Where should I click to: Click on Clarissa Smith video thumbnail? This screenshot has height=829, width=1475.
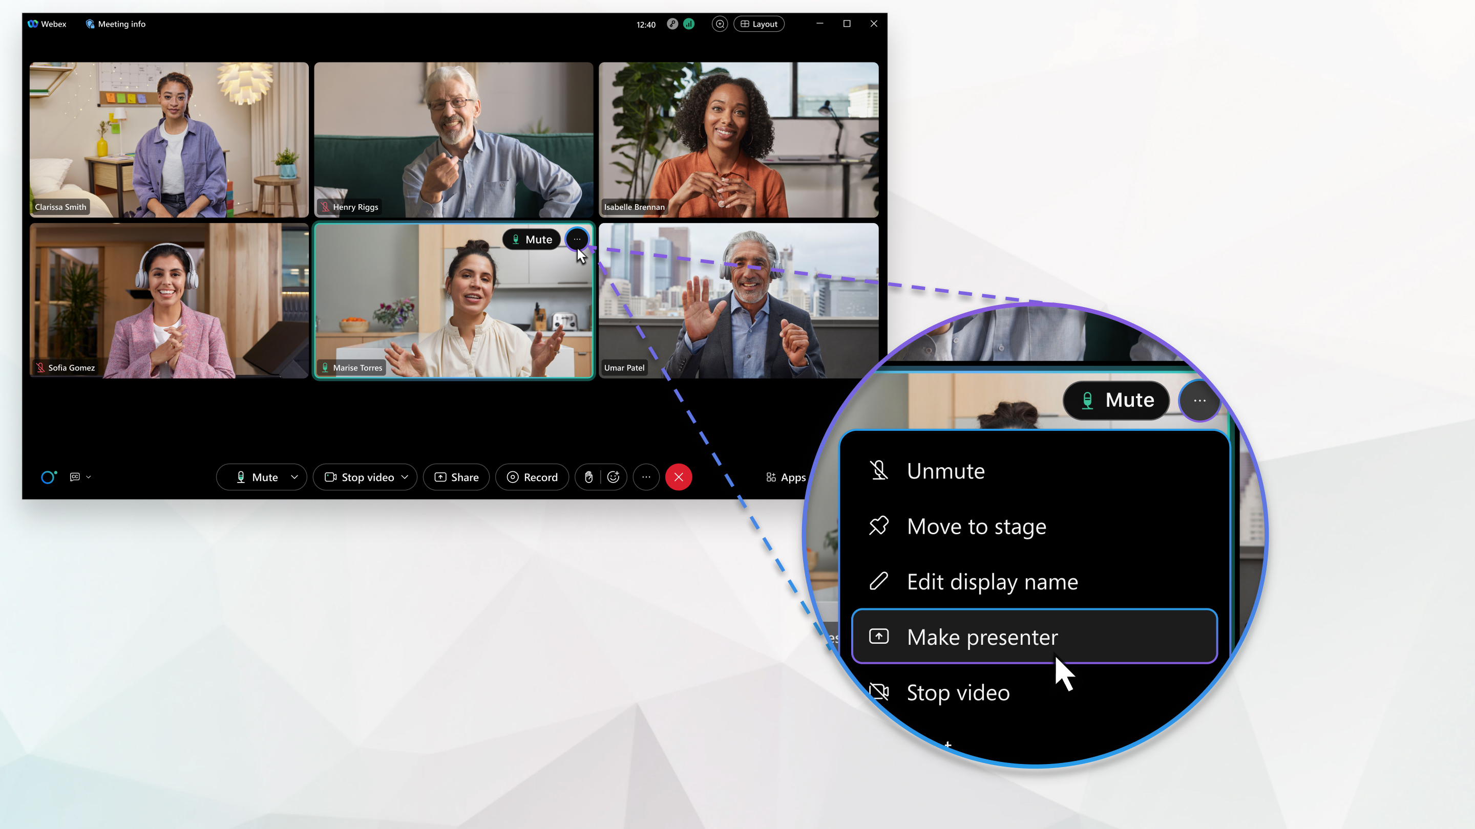coord(169,139)
